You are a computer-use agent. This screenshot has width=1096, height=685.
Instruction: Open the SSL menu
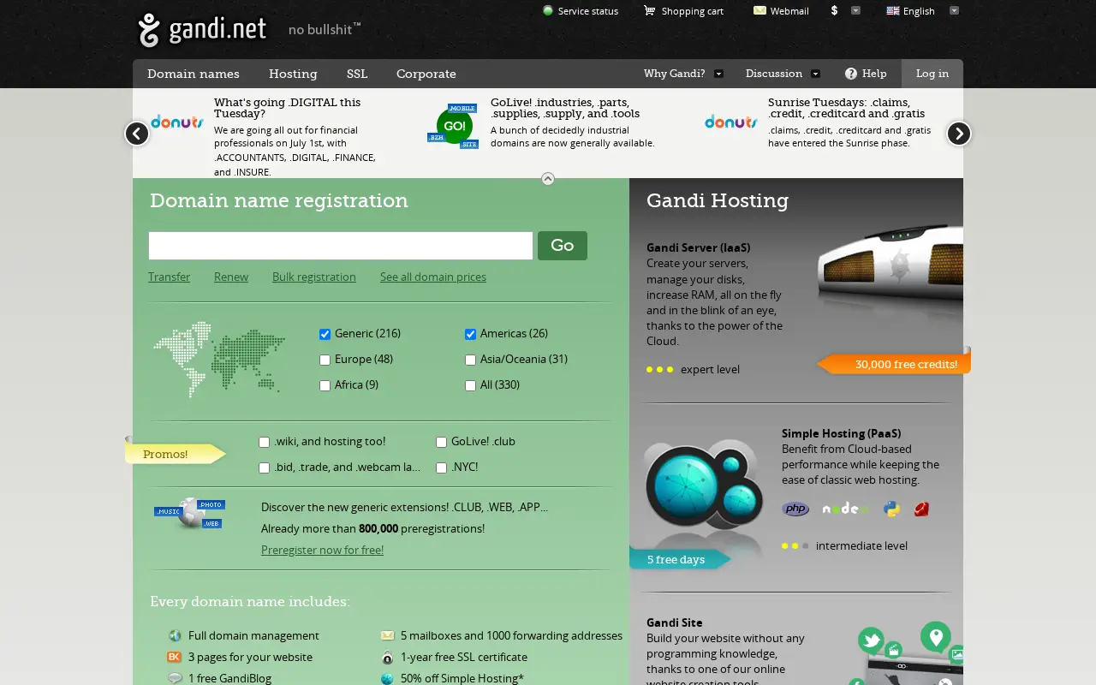coord(357,74)
